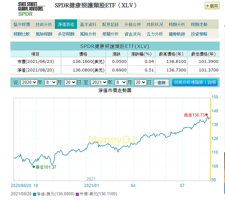This screenshot has height=201, width=225.
Task: Switch to the 技術分析 tab
Action: tap(44, 24)
